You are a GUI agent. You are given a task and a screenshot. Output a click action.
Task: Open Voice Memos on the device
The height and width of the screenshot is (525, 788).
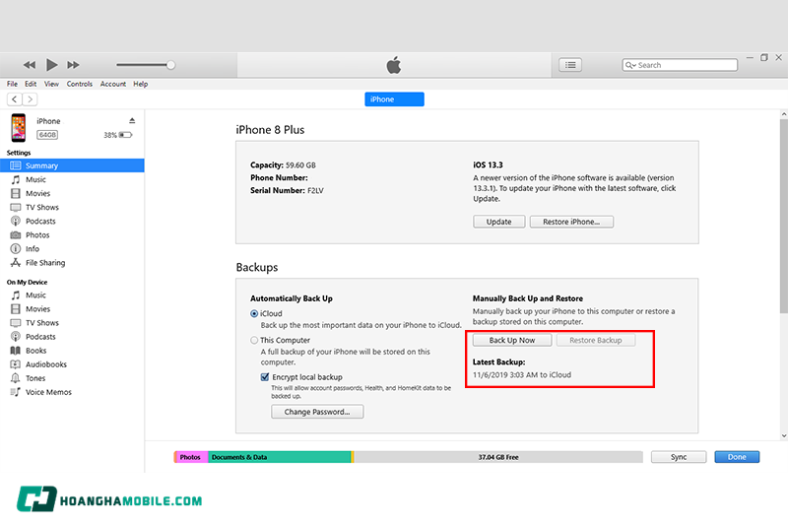coord(48,392)
